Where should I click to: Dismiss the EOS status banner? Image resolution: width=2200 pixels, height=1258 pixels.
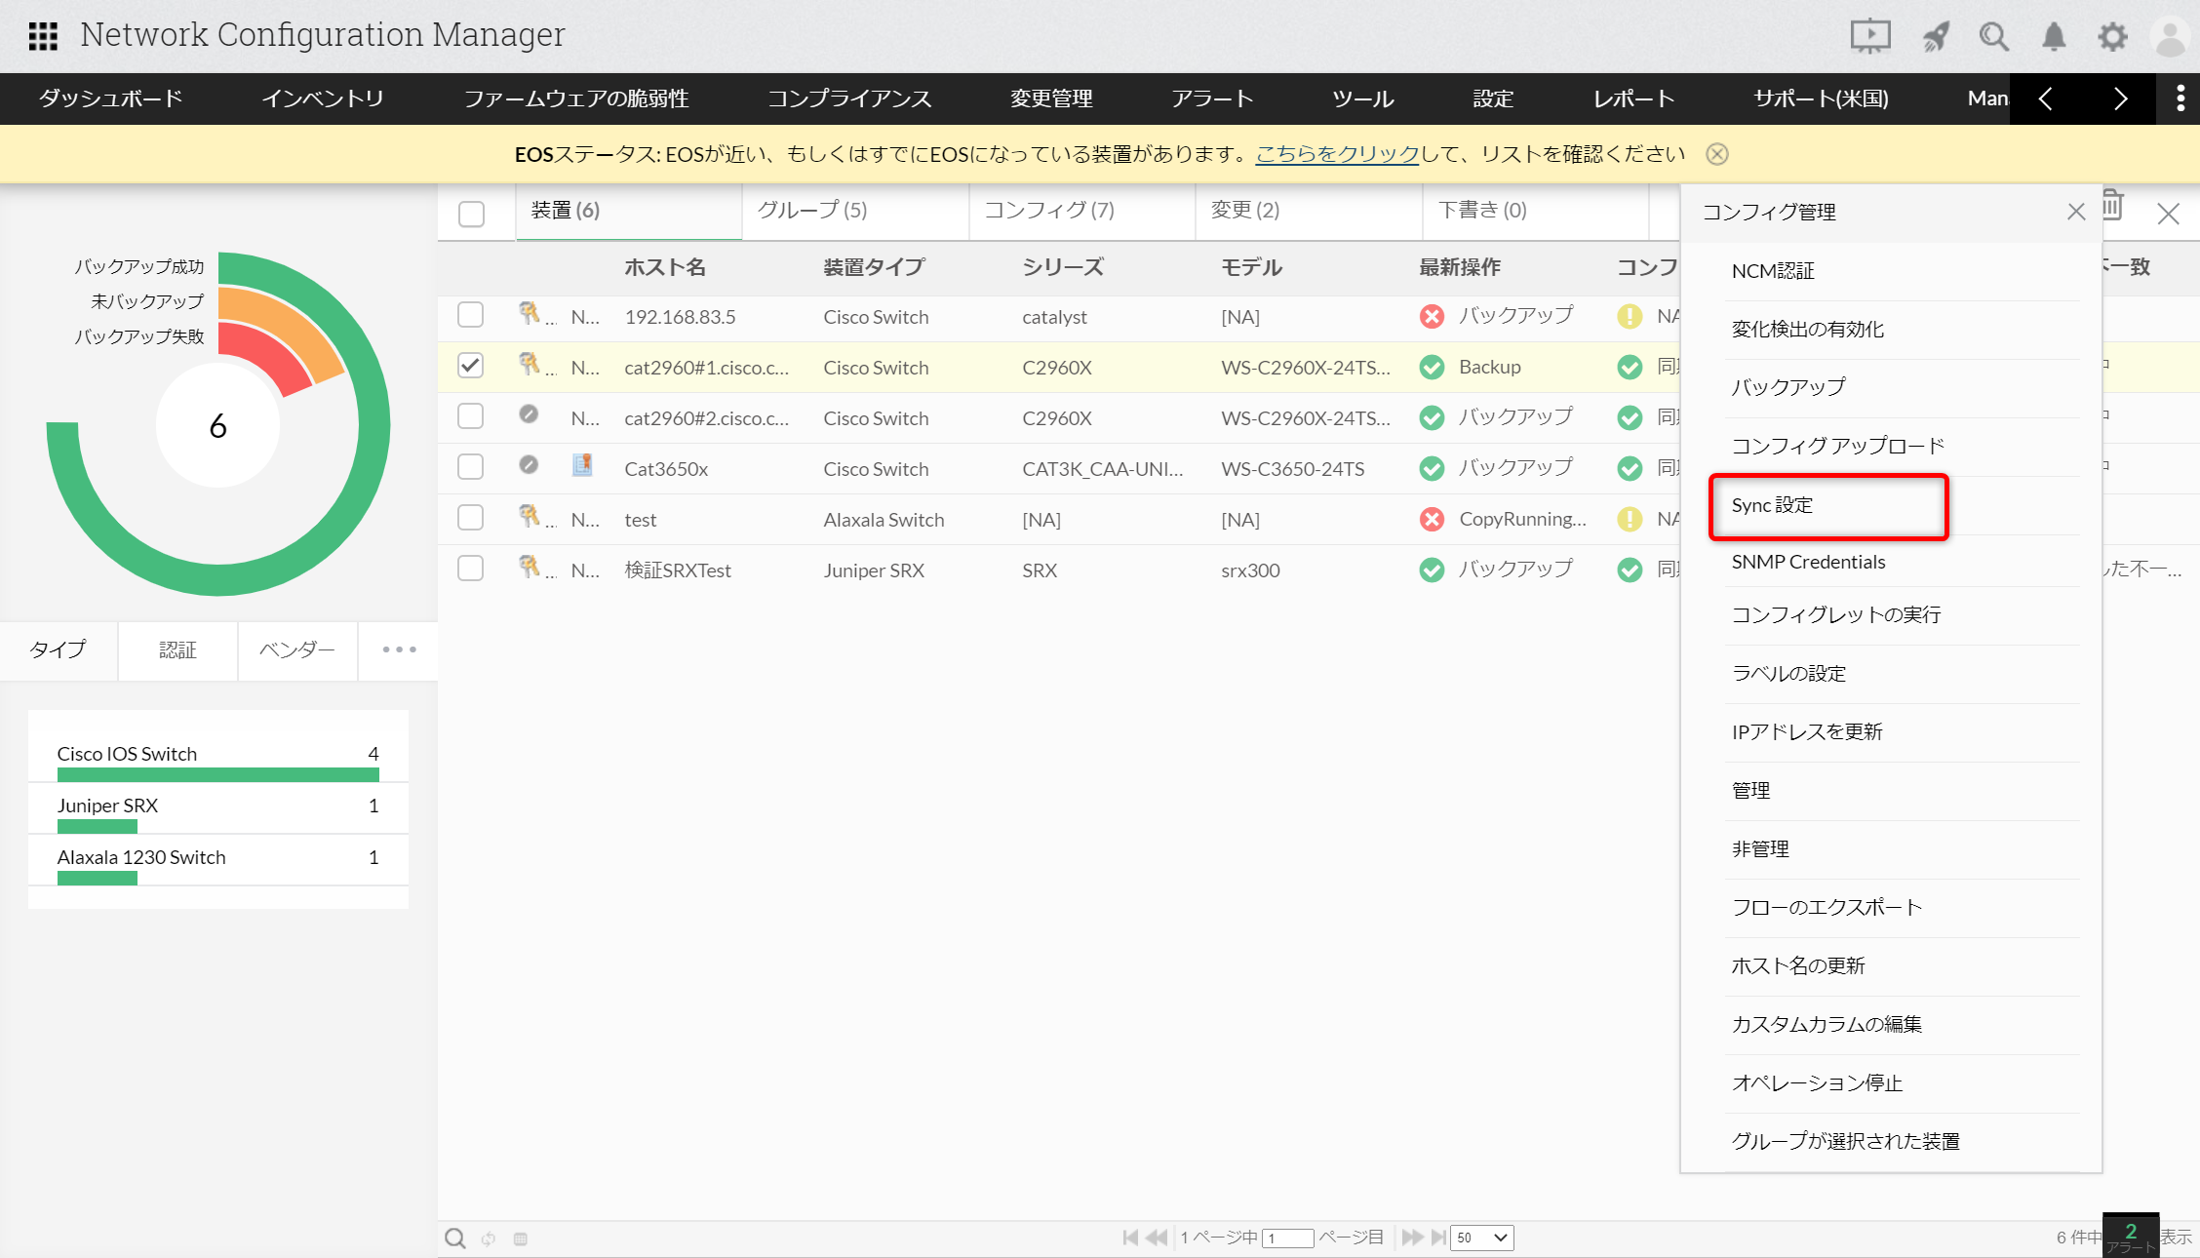[x=1717, y=154]
